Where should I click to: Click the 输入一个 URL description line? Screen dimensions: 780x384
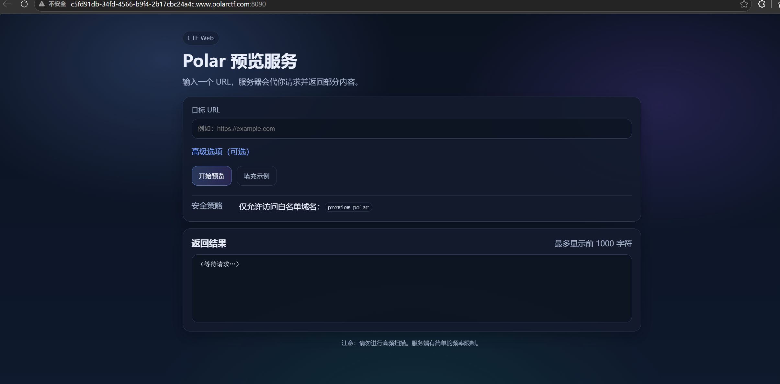[x=271, y=82]
